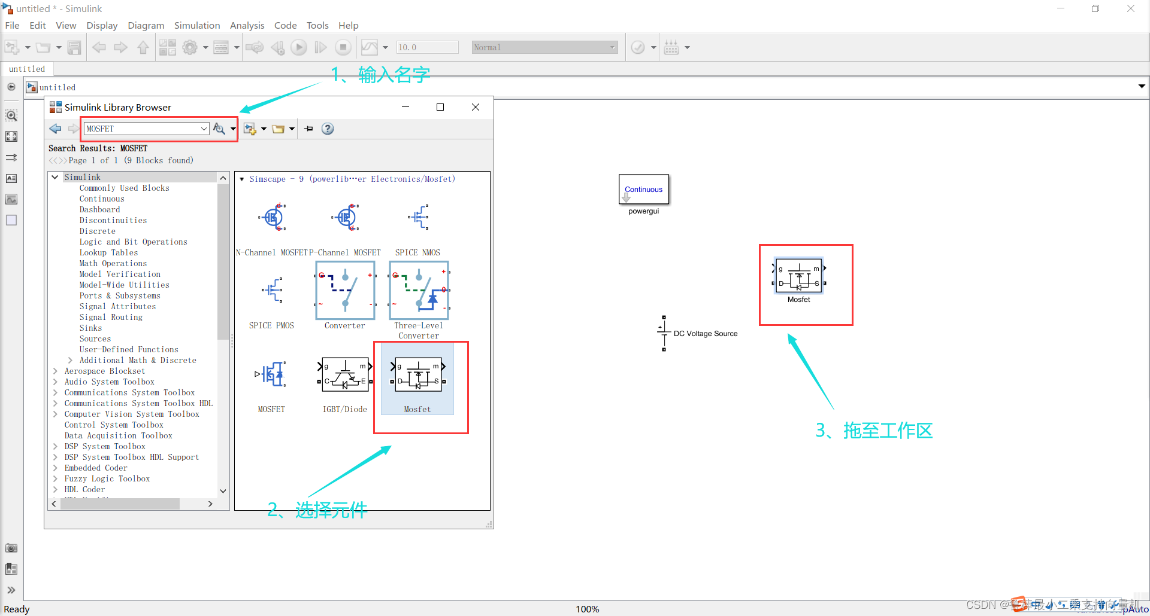This screenshot has height=616, width=1150.
Task: Click the Library Browser back arrow
Action: pyautogui.click(x=56, y=129)
